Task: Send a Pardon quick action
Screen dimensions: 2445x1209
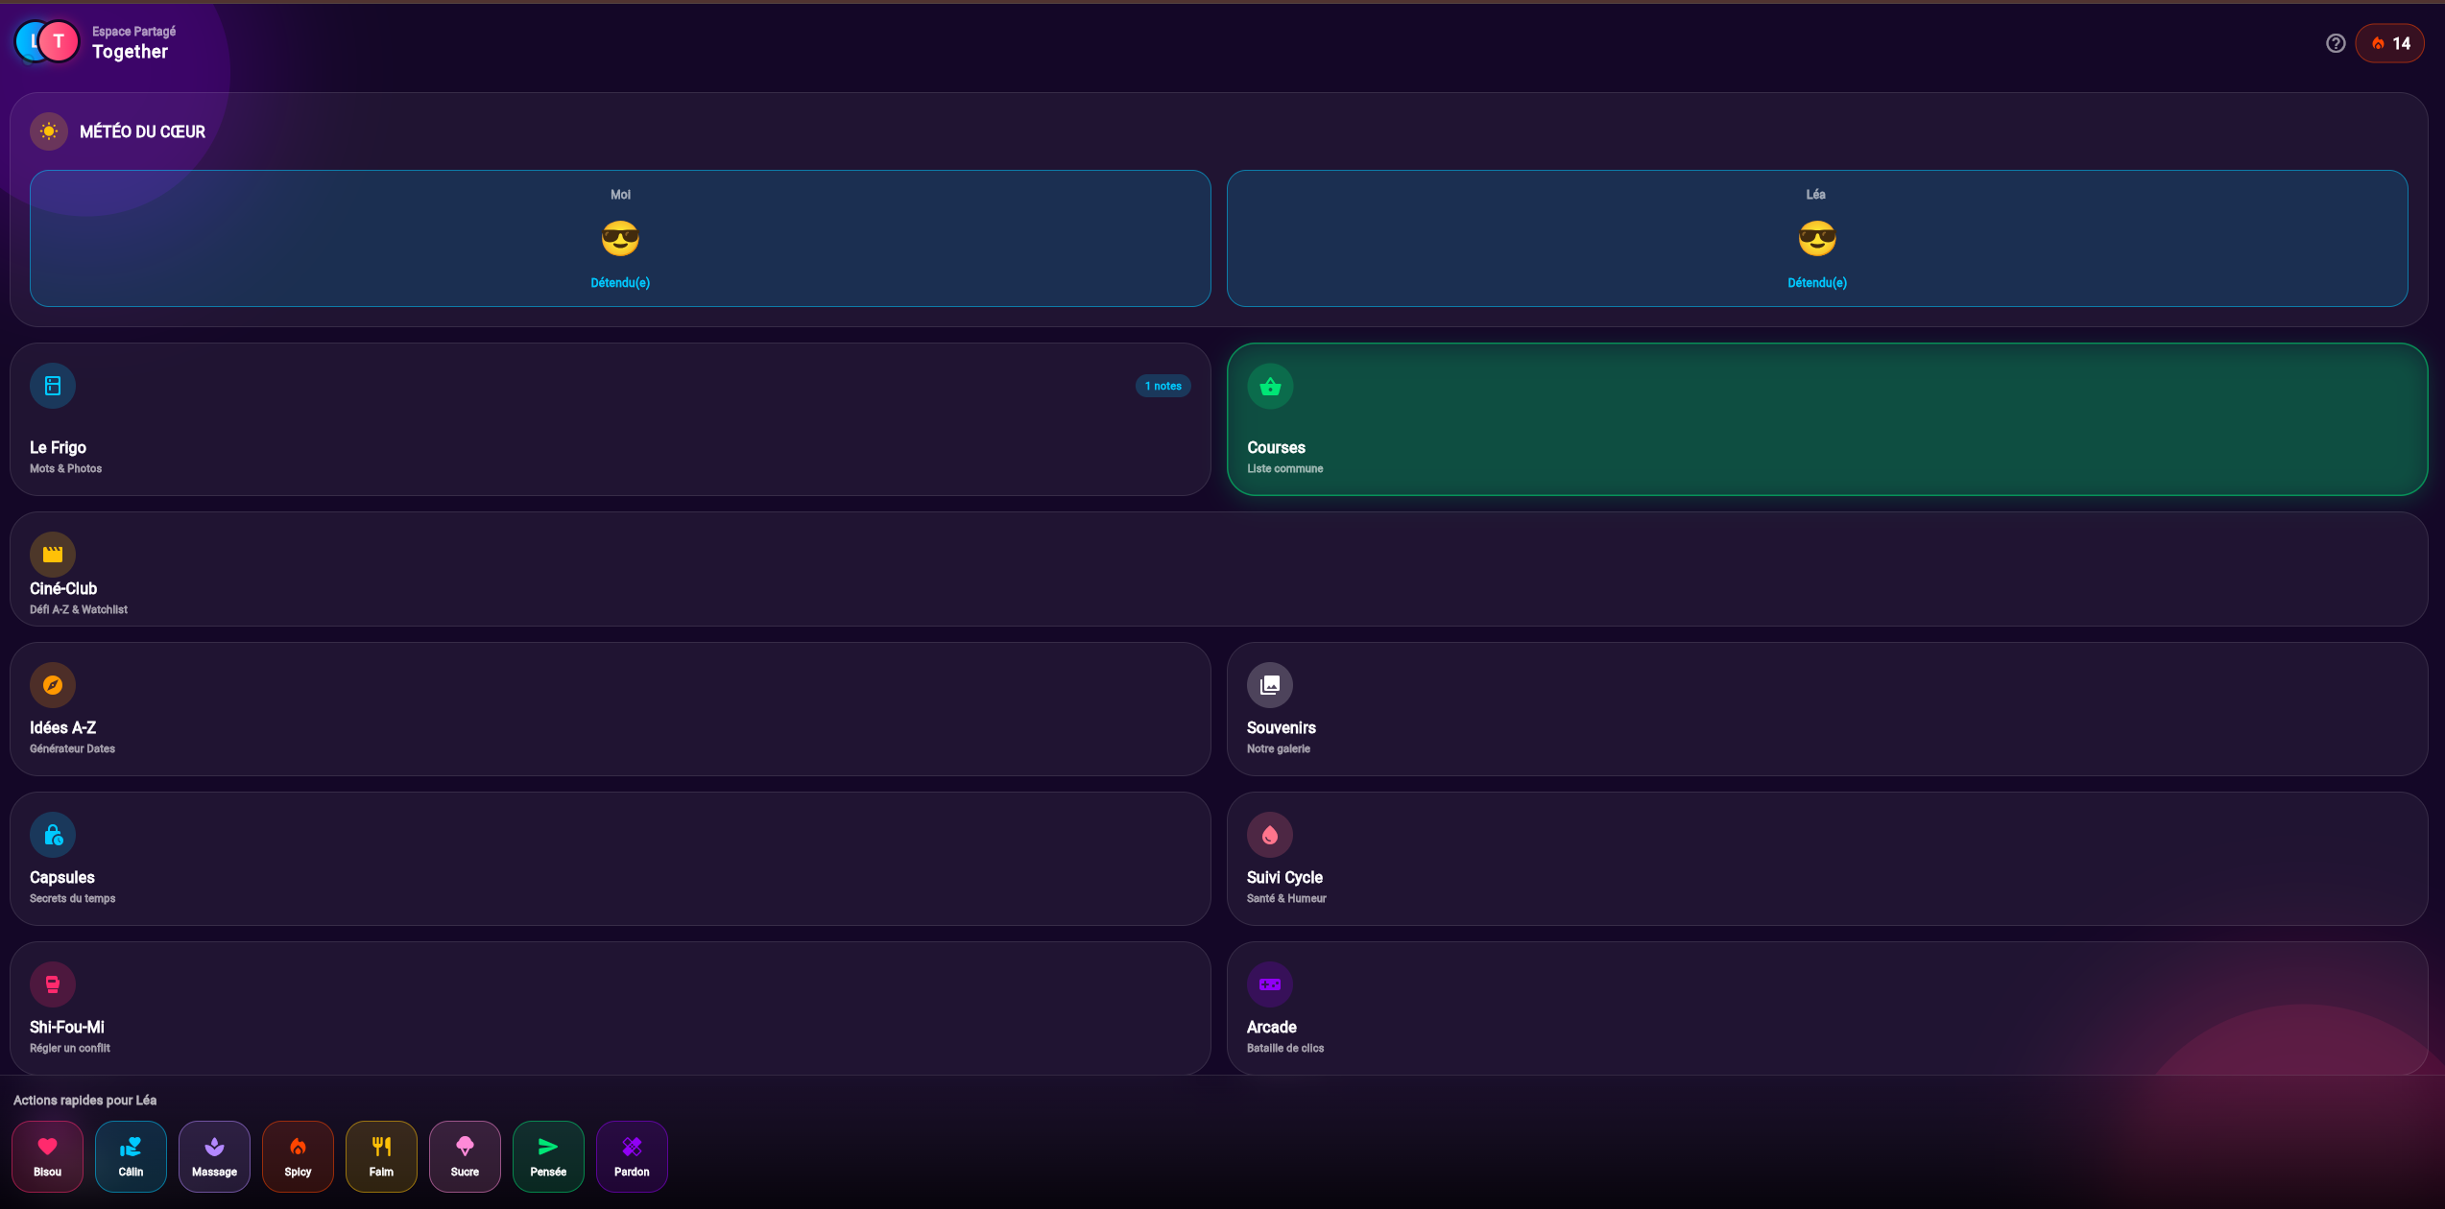Action: point(632,1156)
